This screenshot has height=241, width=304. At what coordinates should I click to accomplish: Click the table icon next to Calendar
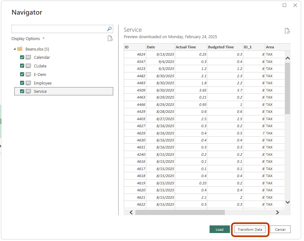tap(28, 57)
